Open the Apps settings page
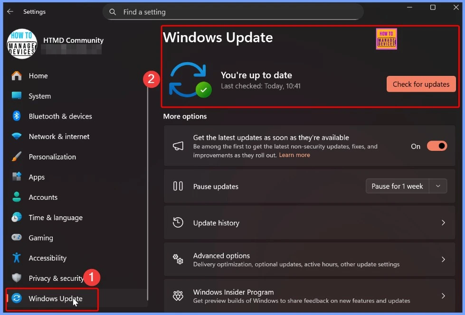 coord(36,176)
